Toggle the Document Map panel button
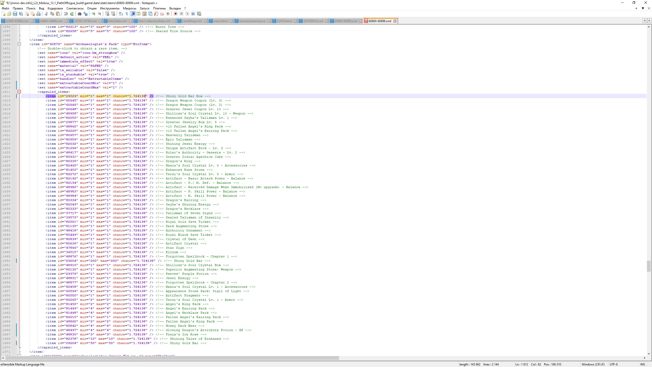The width and height of the screenshot is (652, 367). 144,14
